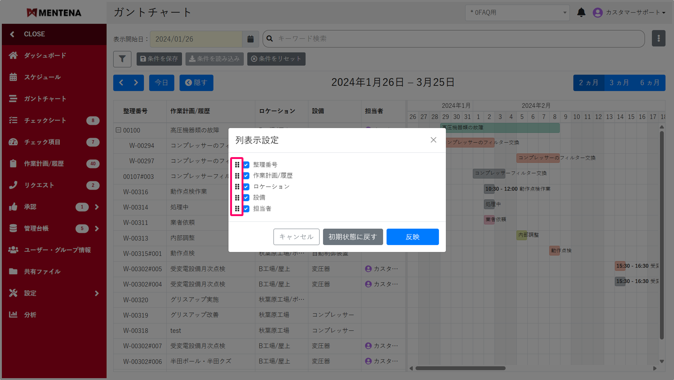
Task: Click drag handle beside 整理番号
Action: click(x=237, y=165)
